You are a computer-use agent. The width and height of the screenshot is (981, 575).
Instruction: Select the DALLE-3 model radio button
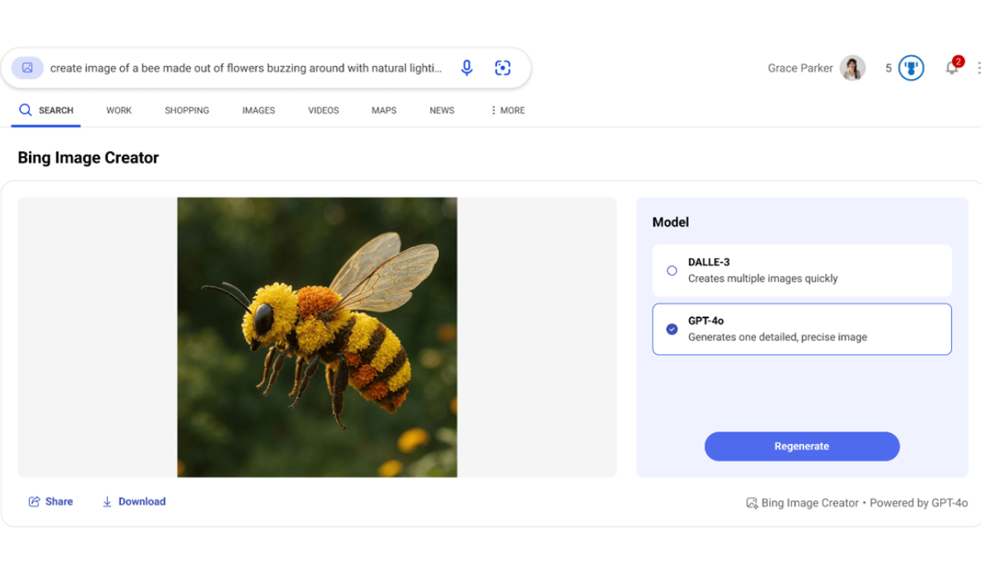tap(671, 271)
